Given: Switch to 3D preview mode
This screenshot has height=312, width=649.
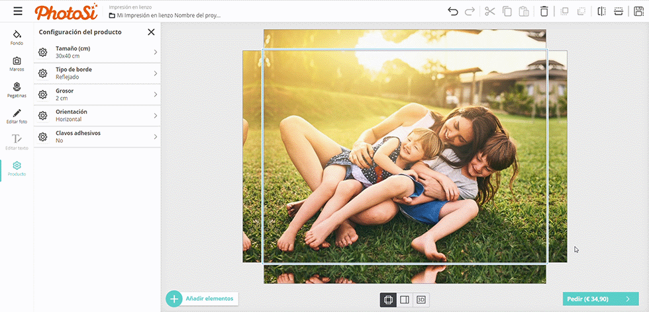Looking at the screenshot, I should pos(421,300).
